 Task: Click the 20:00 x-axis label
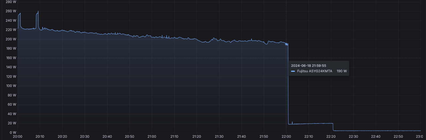pos(18,137)
